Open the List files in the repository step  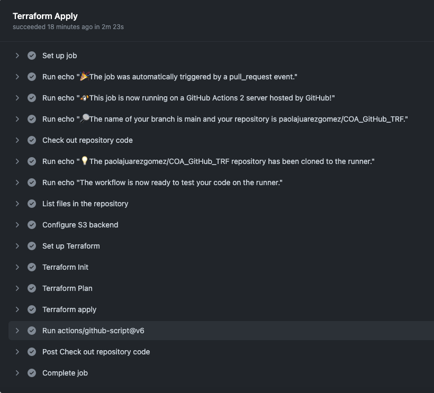click(85, 204)
